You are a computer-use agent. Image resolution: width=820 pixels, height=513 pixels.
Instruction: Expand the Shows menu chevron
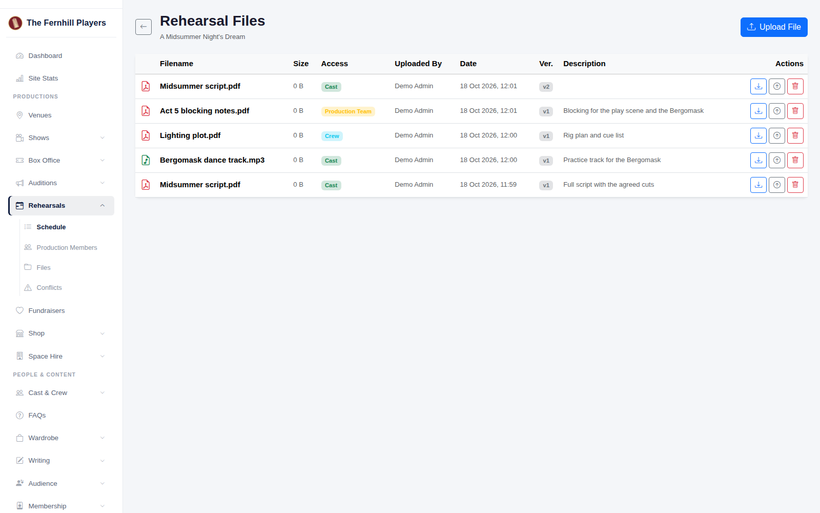[102, 138]
